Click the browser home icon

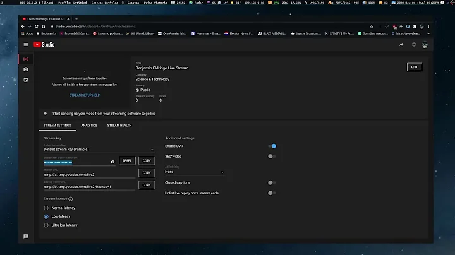pos(44,27)
